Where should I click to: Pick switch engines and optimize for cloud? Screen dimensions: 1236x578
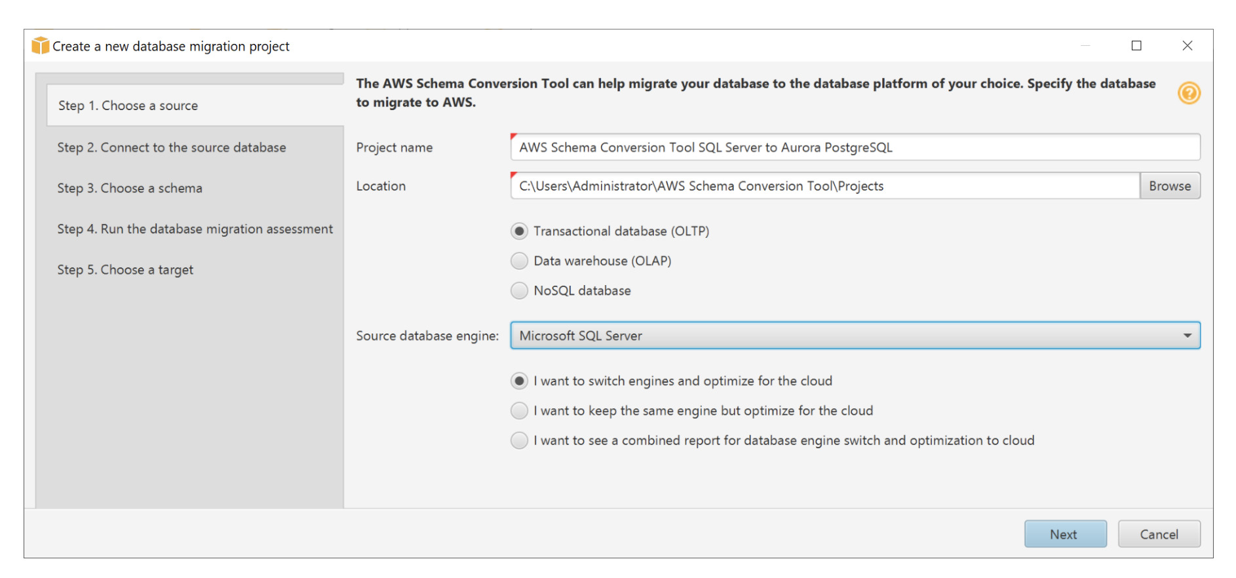(519, 381)
